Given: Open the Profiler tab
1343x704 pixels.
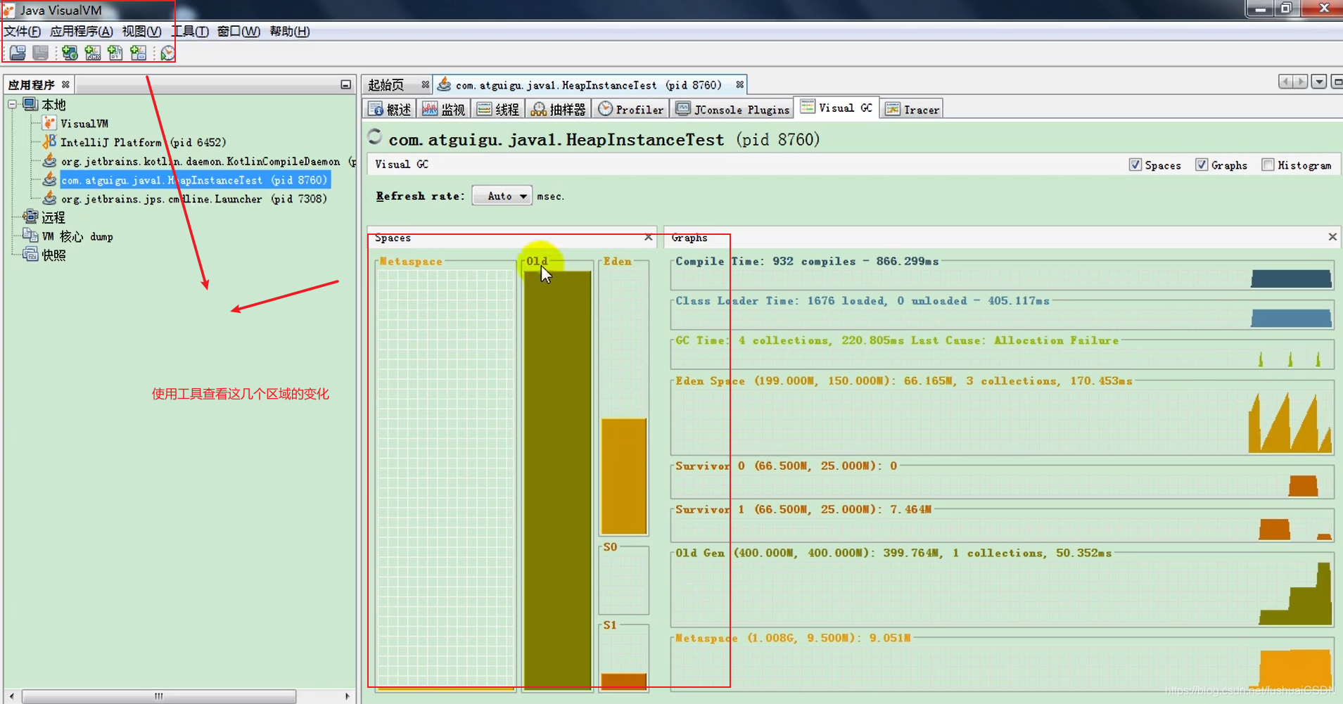Looking at the screenshot, I should 631,109.
